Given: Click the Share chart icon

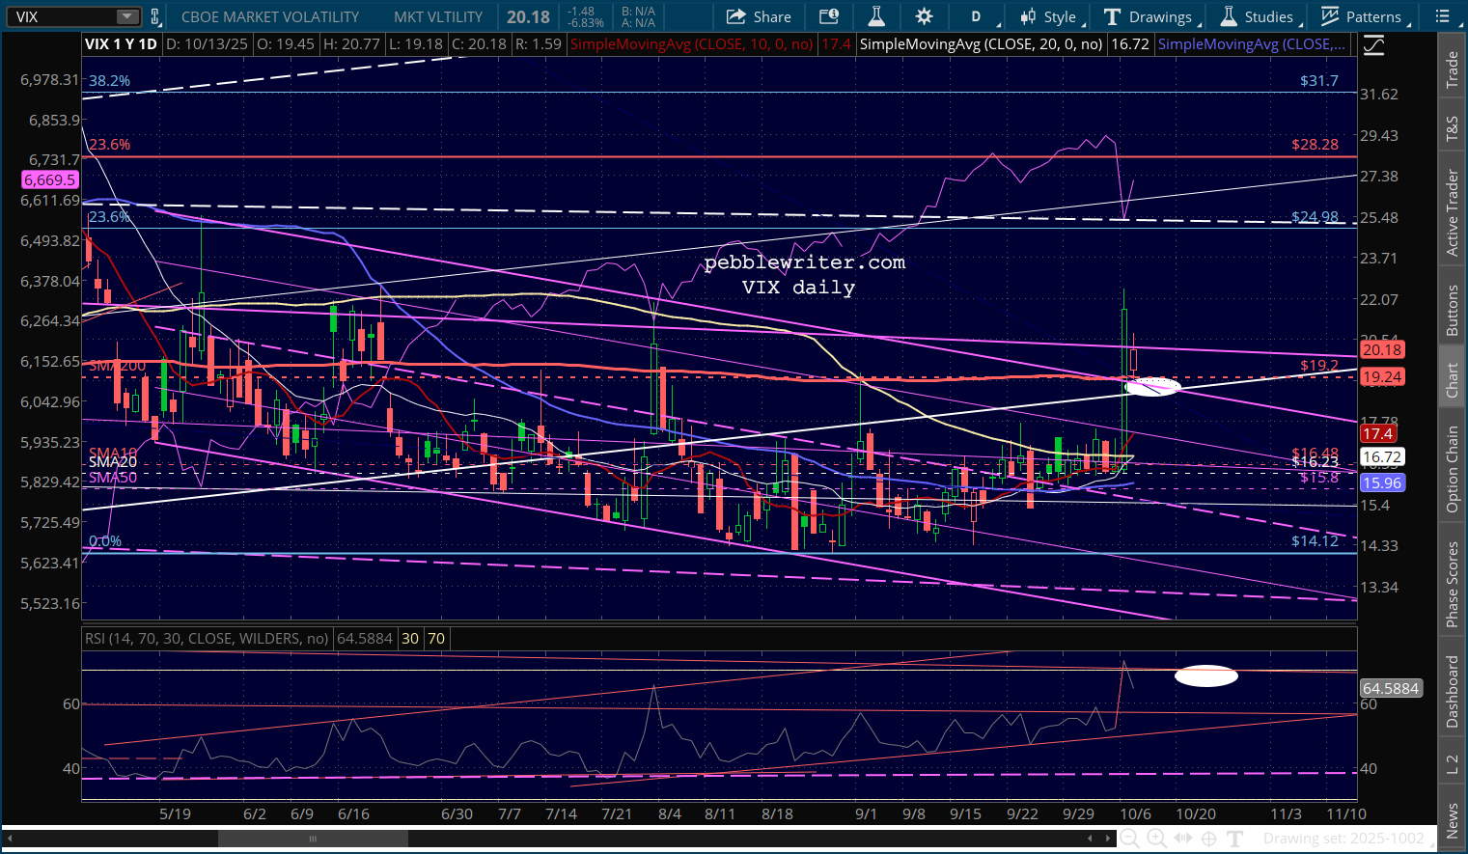Looking at the screenshot, I should click(x=759, y=16).
